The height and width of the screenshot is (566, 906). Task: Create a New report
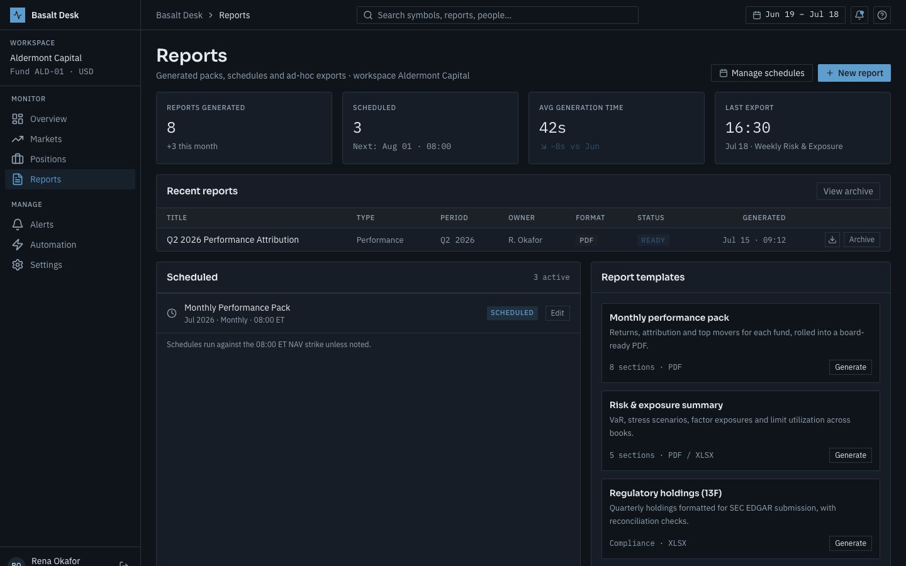tap(854, 73)
